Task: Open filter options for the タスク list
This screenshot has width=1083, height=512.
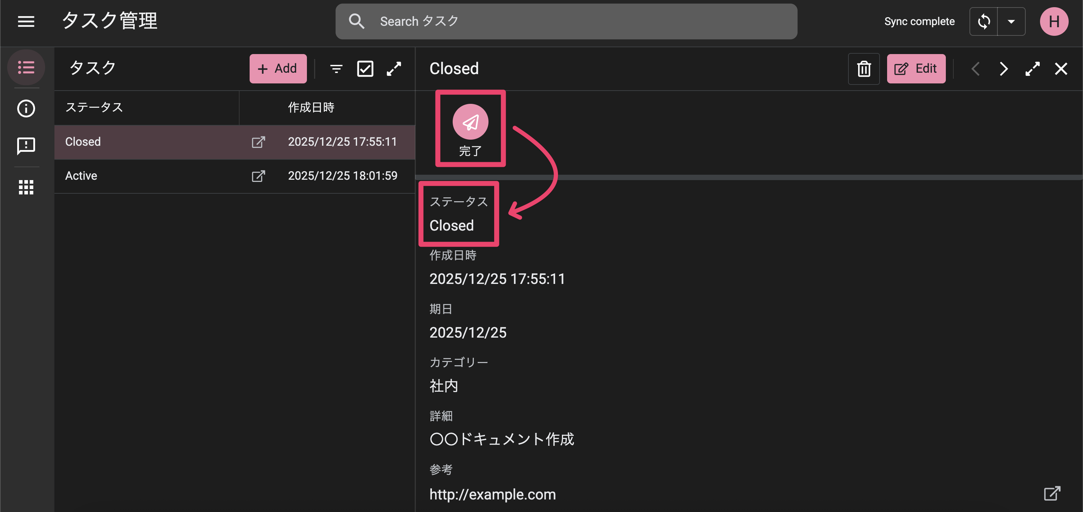Action: click(336, 68)
